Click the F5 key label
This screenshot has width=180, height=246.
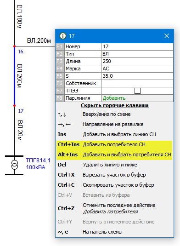click(60, 76)
